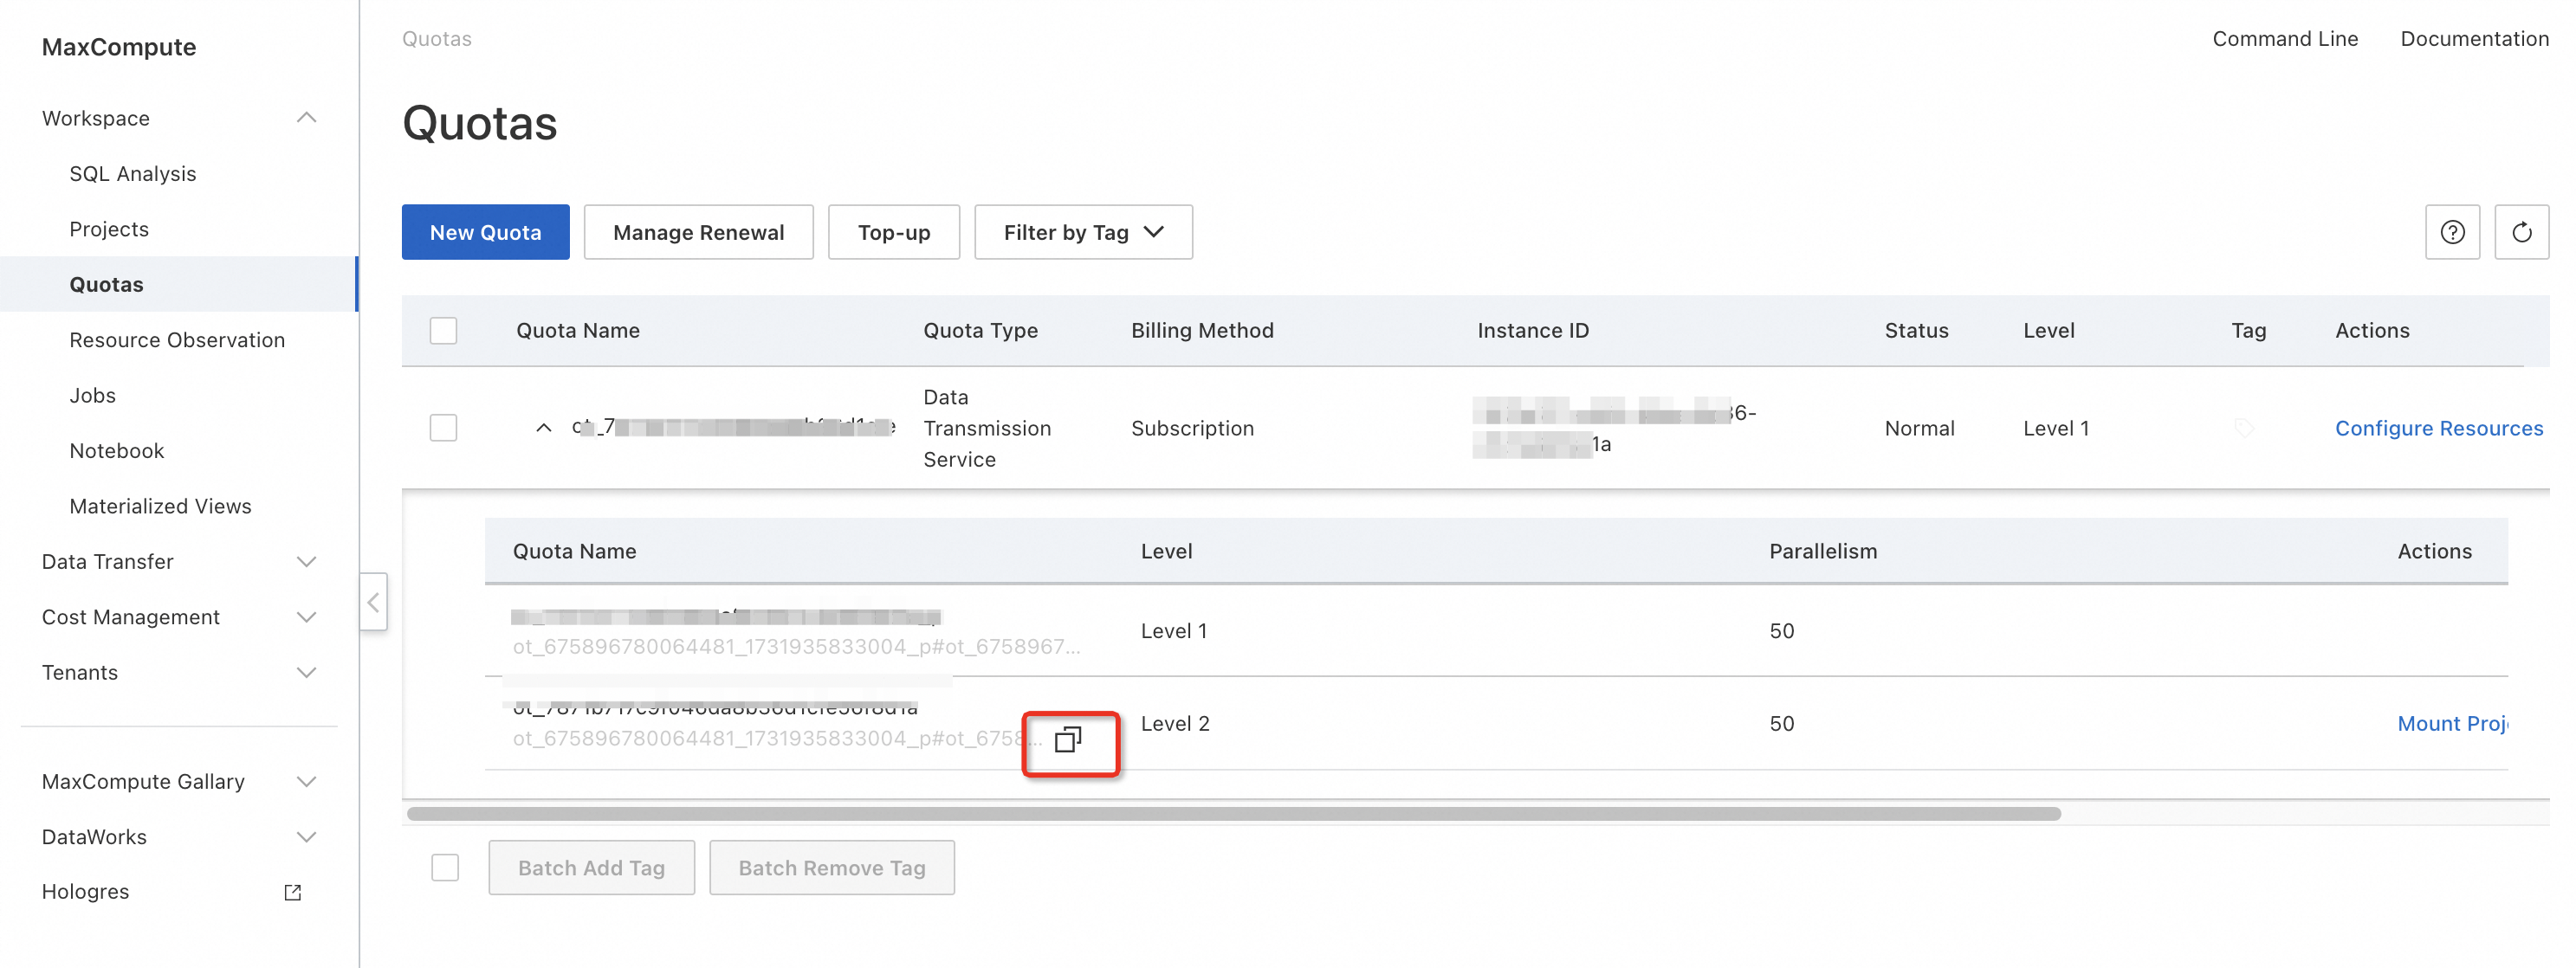2576x968 pixels.
Task: Open the Projects page
Action: [109, 229]
